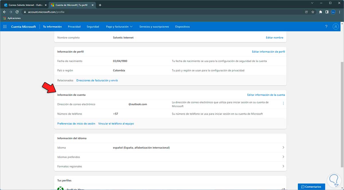
Task: Open the tab search chevron in title bar
Action: point(312,3)
